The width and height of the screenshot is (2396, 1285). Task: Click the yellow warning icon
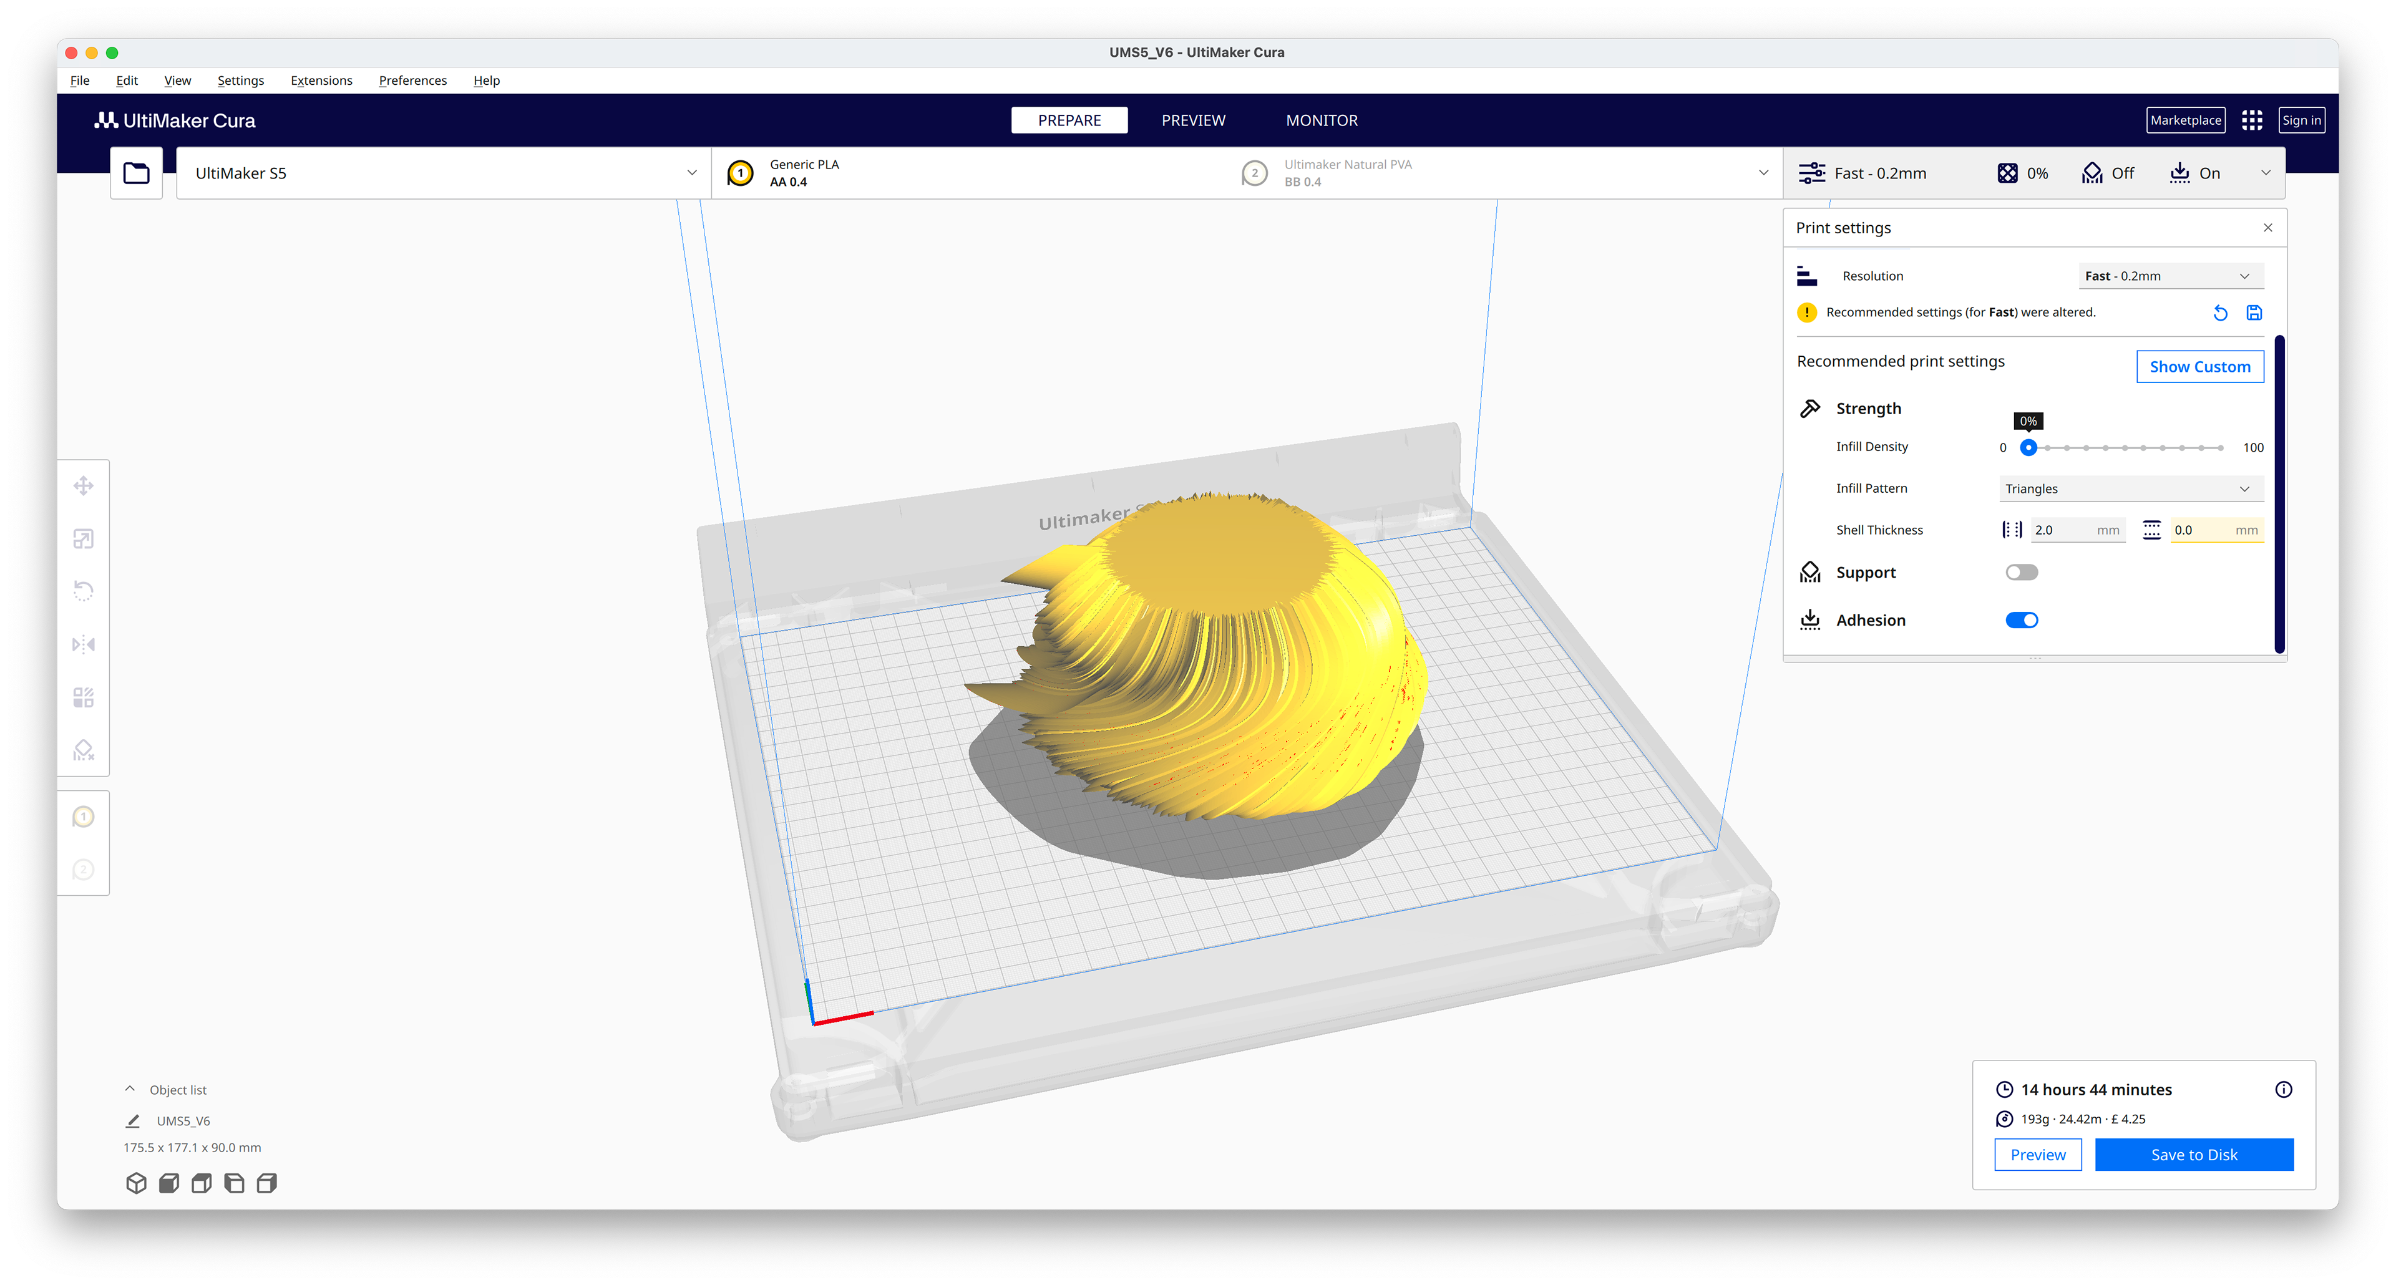coord(1806,313)
